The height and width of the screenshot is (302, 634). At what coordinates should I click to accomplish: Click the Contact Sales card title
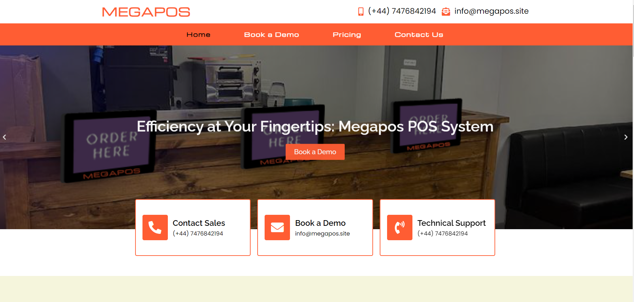coord(199,223)
